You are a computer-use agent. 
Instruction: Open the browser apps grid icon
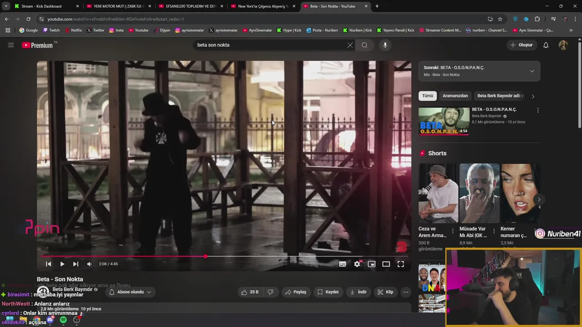(x=8, y=30)
